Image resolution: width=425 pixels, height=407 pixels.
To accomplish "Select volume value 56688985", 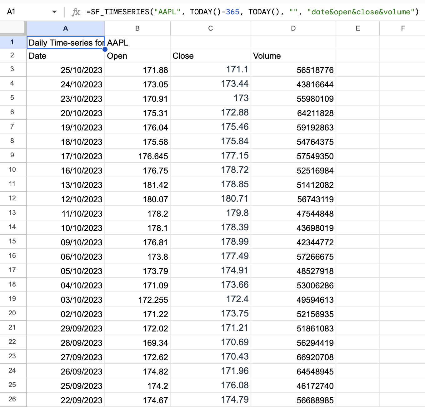I will click(x=293, y=400).
